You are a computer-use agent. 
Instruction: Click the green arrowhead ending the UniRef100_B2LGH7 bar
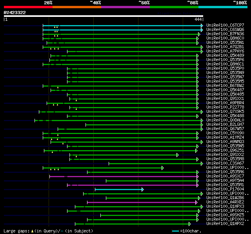point(202,125)
